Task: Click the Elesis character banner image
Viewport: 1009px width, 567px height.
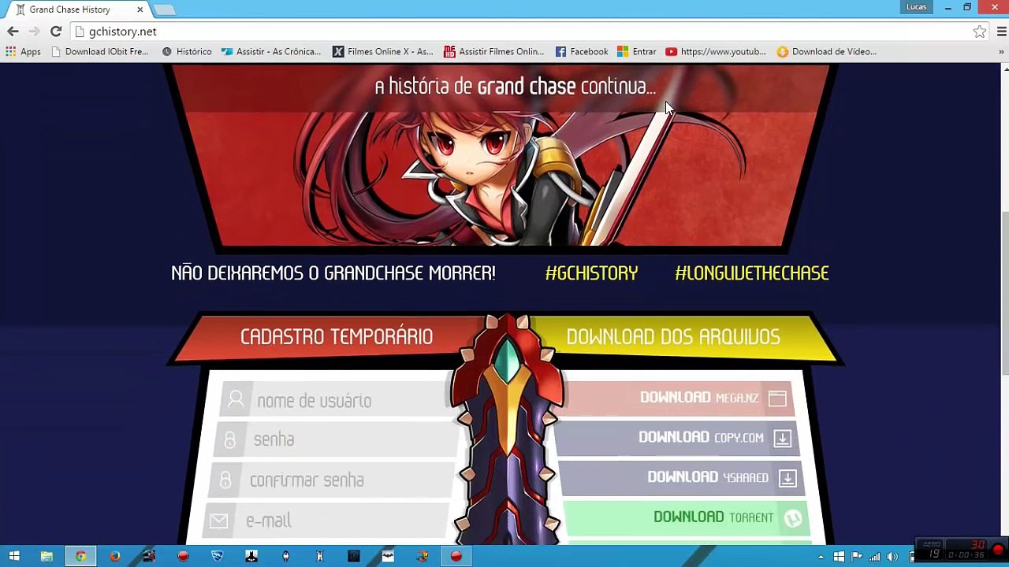Action: click(501, 156)
